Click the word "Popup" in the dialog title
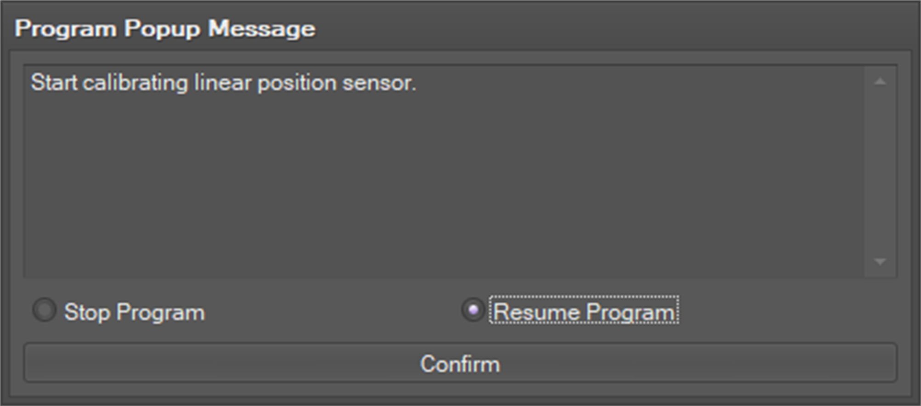This screenshot has width=921, height=406. coord(162,28)
